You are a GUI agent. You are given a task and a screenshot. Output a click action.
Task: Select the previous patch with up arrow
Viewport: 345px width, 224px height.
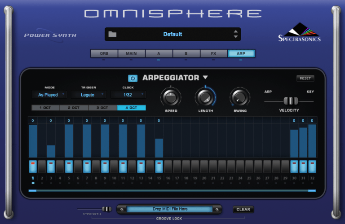tap(236, 31)
